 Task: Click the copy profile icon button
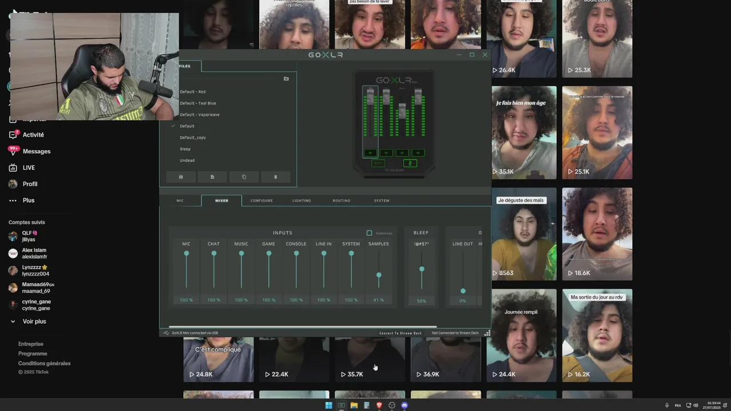(244, 177)
